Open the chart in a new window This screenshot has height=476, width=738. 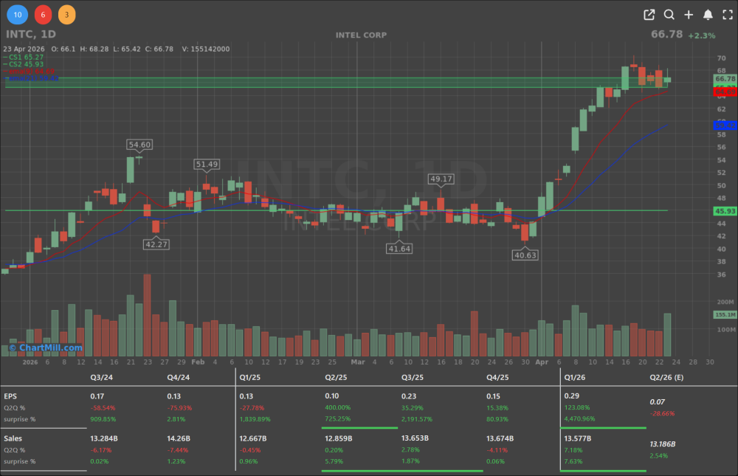pyautogui.click(x=649, y=15)
